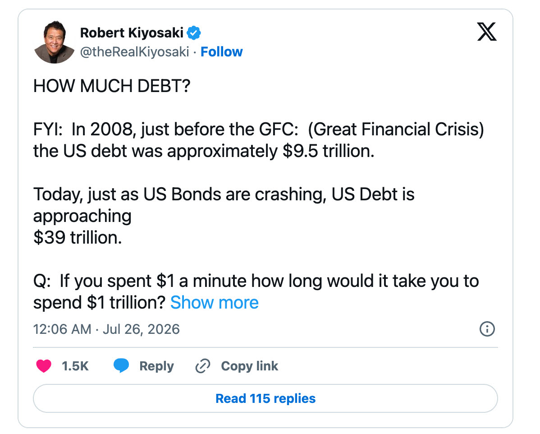Expand the tweet with Show more
540x434 pixels.
214,303
